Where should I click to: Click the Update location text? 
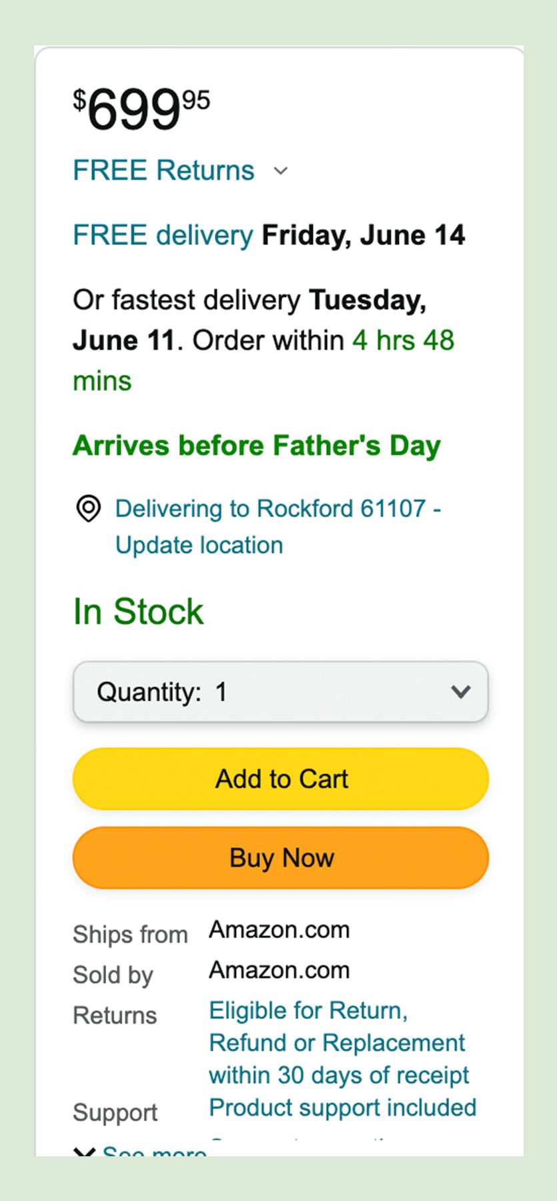tap(199, 545)
